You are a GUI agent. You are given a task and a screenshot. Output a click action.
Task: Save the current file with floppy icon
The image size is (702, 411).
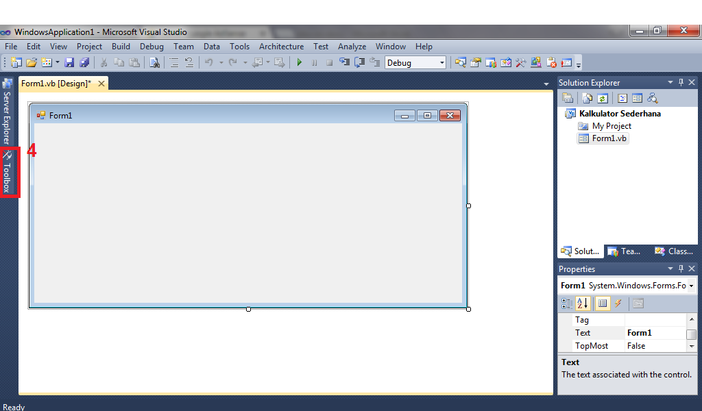(69, 62)
